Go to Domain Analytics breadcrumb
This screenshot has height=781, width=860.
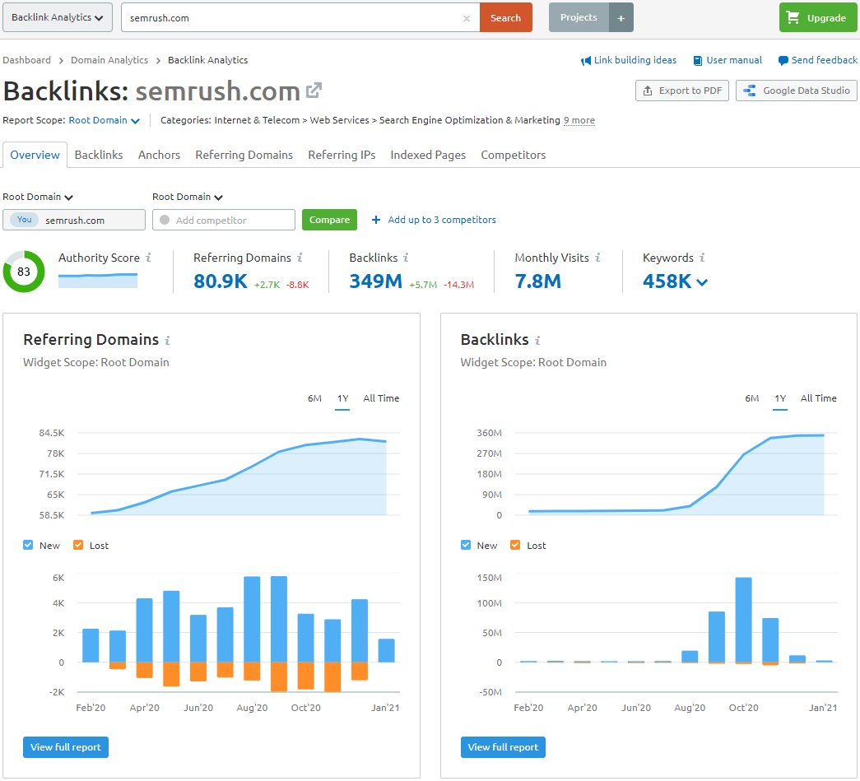click(x=109, y=60)
